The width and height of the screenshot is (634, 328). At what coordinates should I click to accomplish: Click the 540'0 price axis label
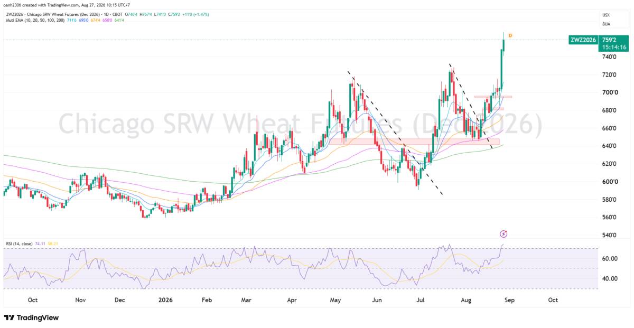[x=609, y=235]
